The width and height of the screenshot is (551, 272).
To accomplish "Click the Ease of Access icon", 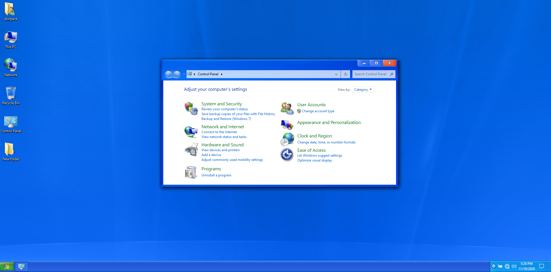I will click(287, 155).
